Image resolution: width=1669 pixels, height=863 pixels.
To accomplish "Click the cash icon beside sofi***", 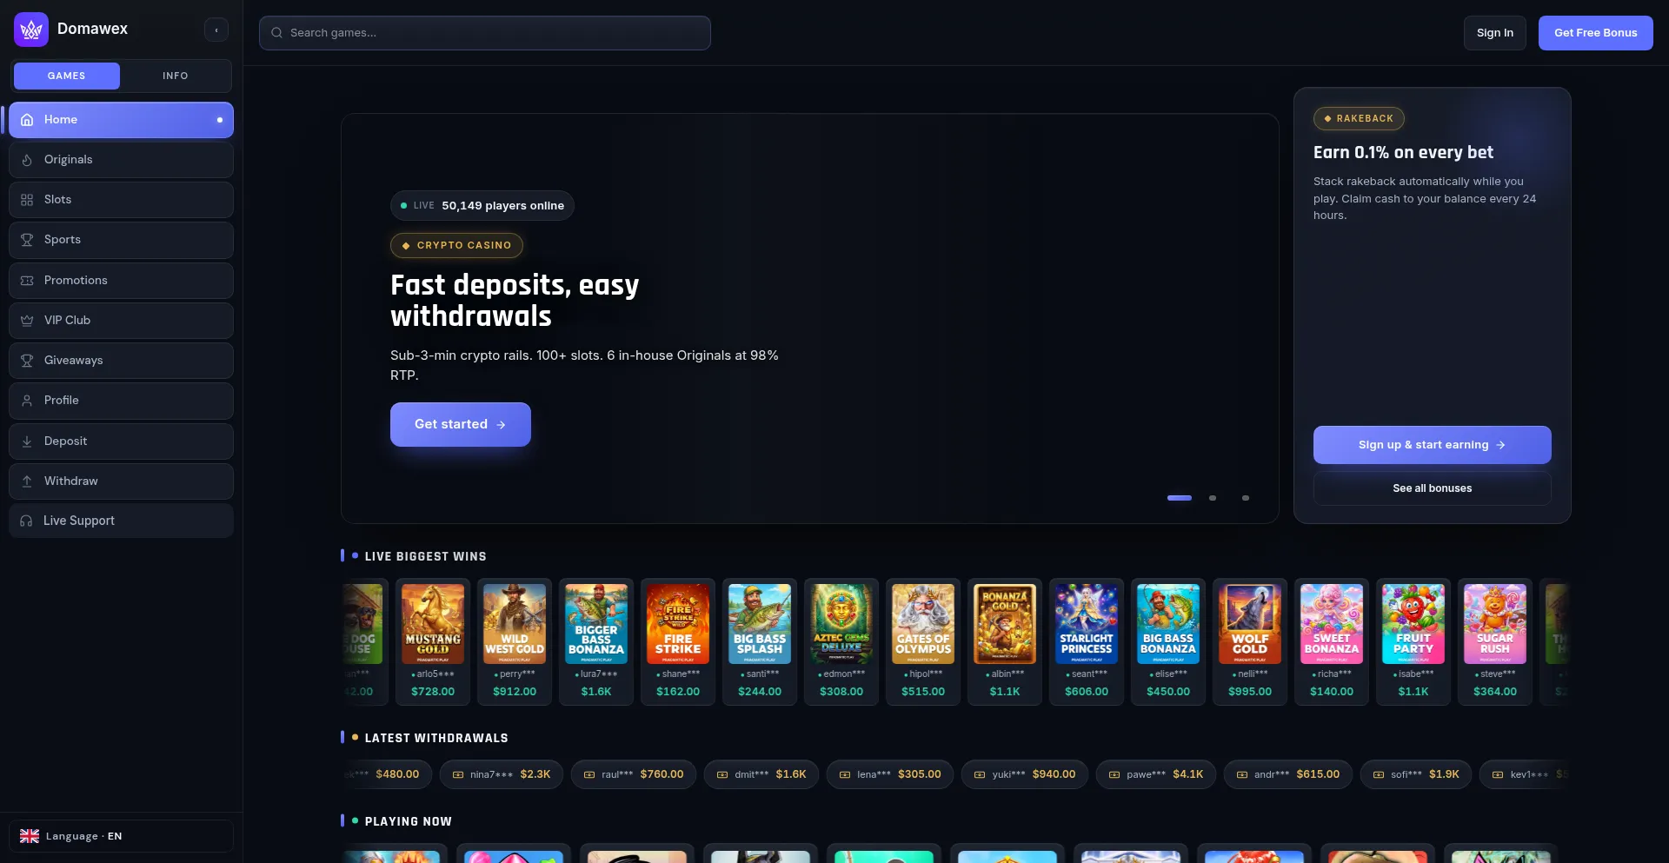I will pos(1379,774).
